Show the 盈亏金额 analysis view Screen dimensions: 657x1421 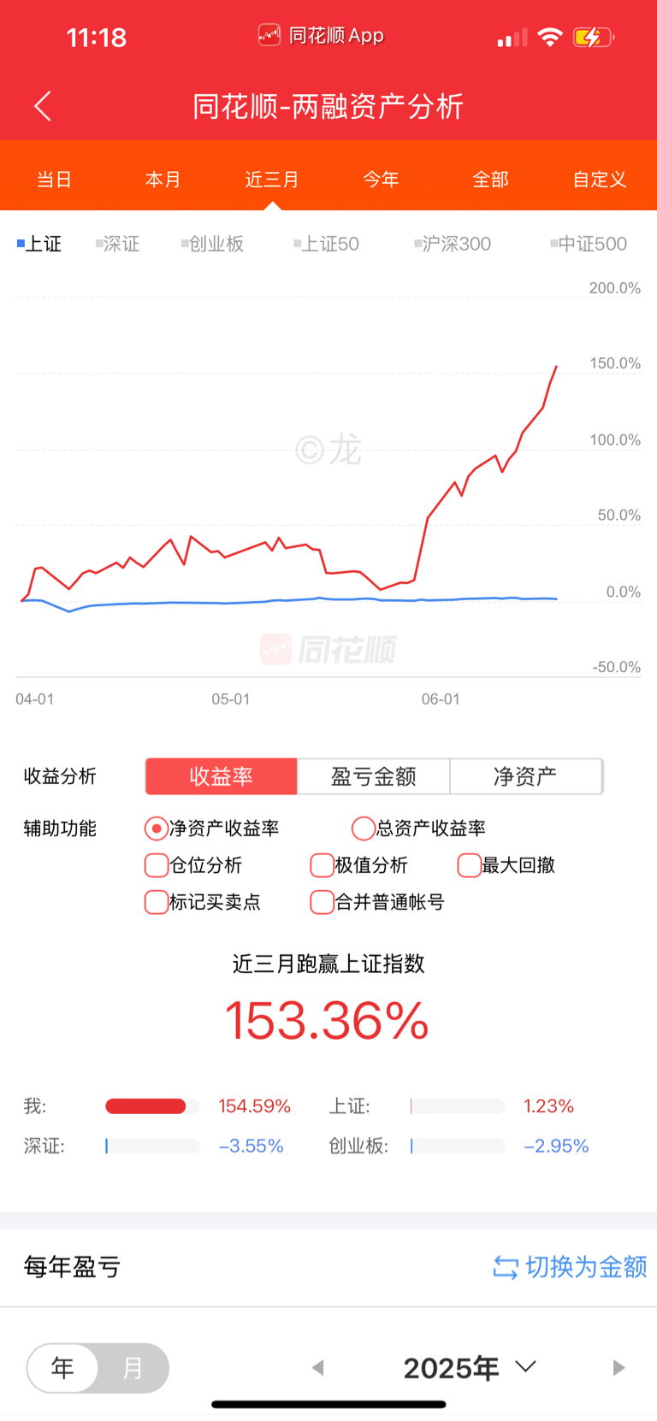tap(373, 776)
